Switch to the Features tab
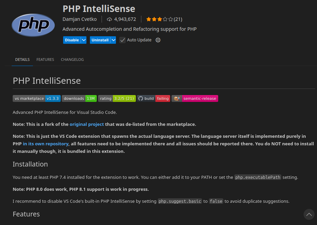Image resolution: width=317 pixels, height=225 pixels. 45,59
